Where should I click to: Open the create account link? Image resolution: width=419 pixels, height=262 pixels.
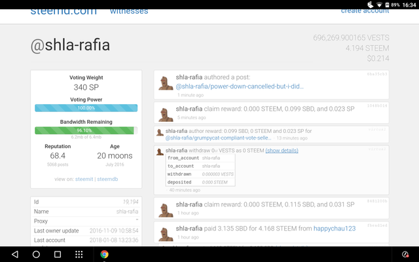pyautogui.click(x=365, y=11)
